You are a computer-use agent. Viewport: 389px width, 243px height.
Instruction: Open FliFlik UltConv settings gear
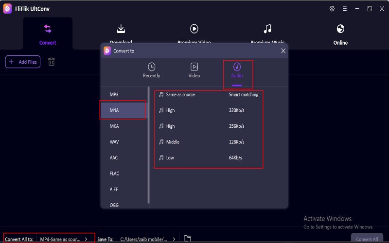pyautogui.click(x=332, y=9)
